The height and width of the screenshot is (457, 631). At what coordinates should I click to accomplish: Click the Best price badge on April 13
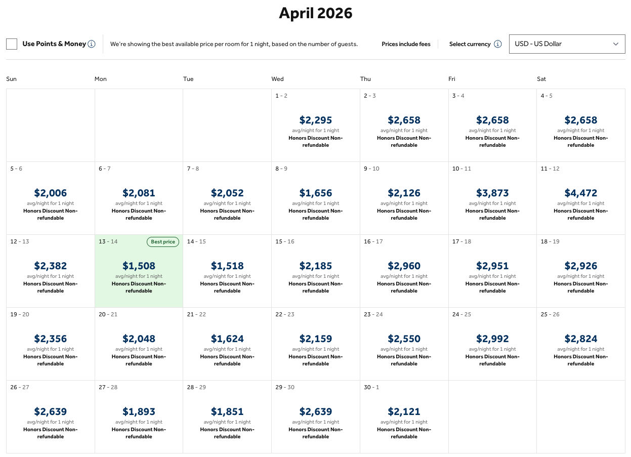[163, 242]
